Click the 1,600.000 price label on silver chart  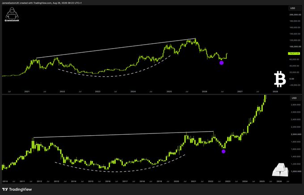tap(296, 149)
